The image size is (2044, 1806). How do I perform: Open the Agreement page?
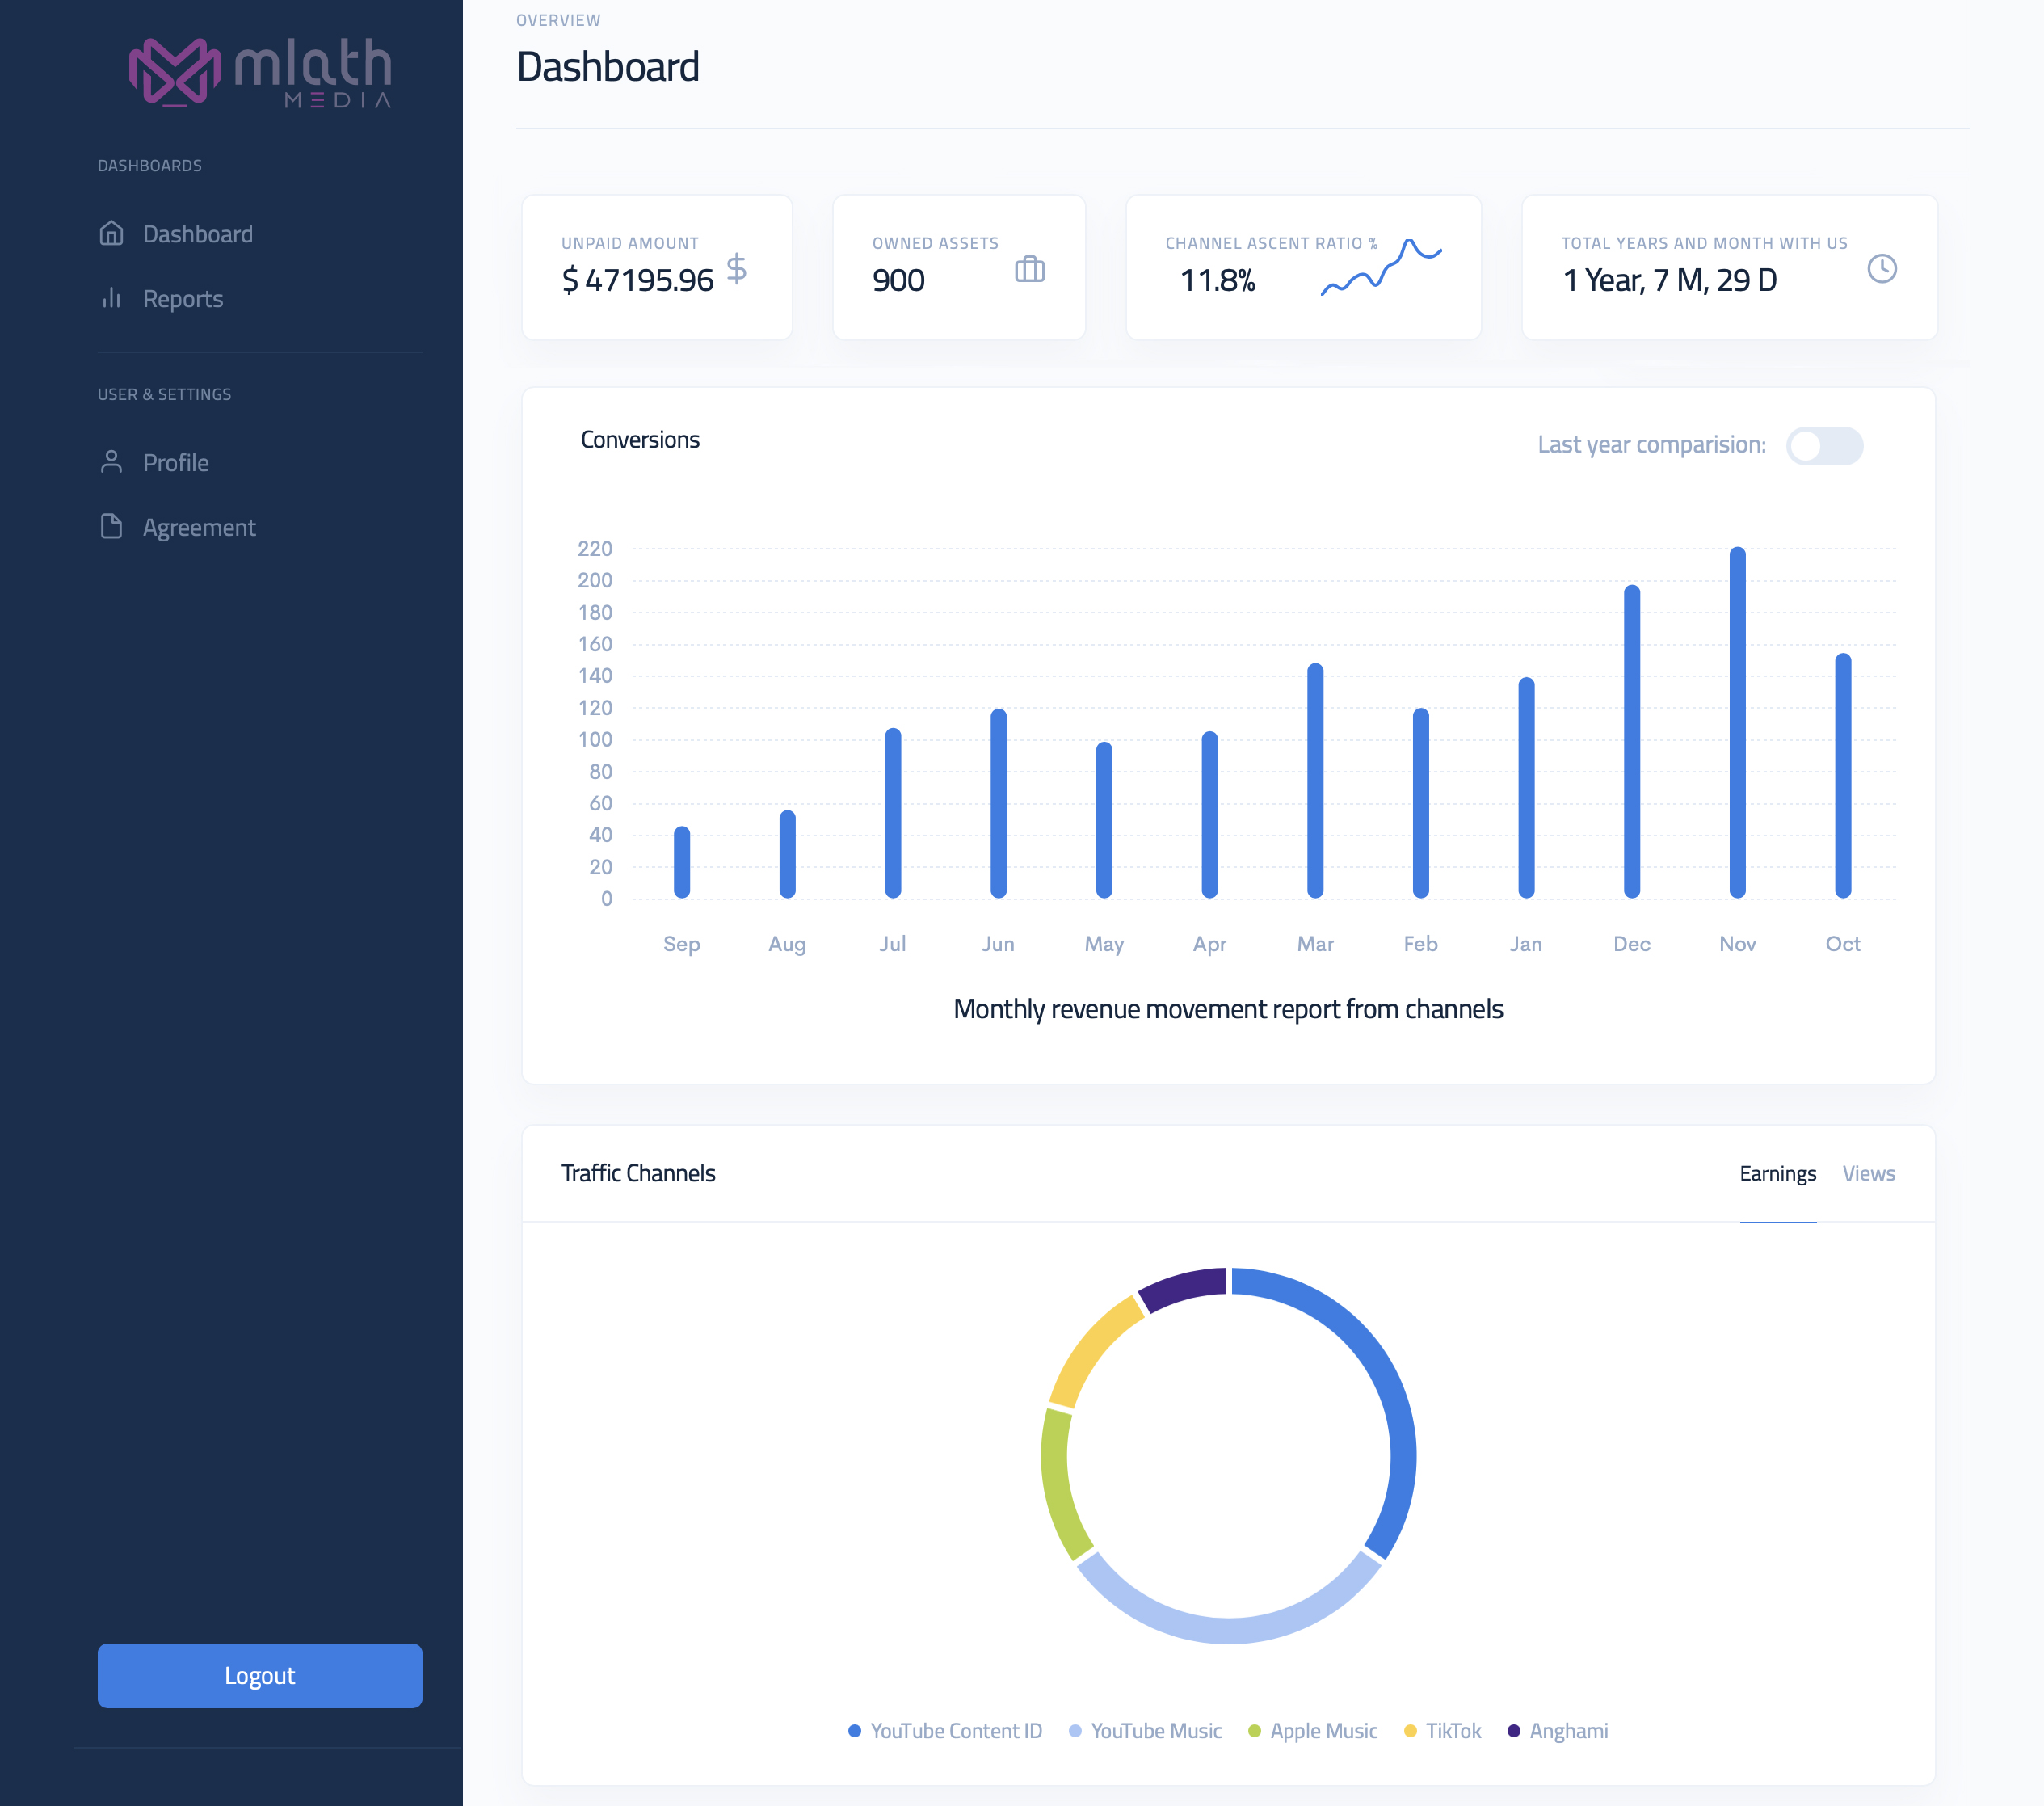click(x=198, y=527)
